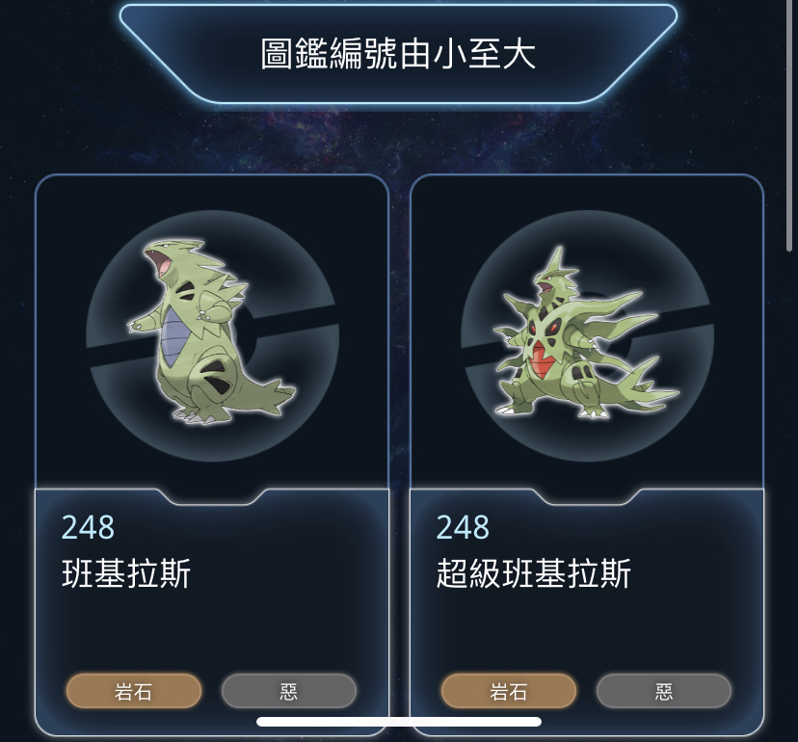Click the notch tab atop 班基拉斯 info panel
Image resolution: width=798 pixels, height=742 pixels.
pyautogui.click(x=212, y=496)
